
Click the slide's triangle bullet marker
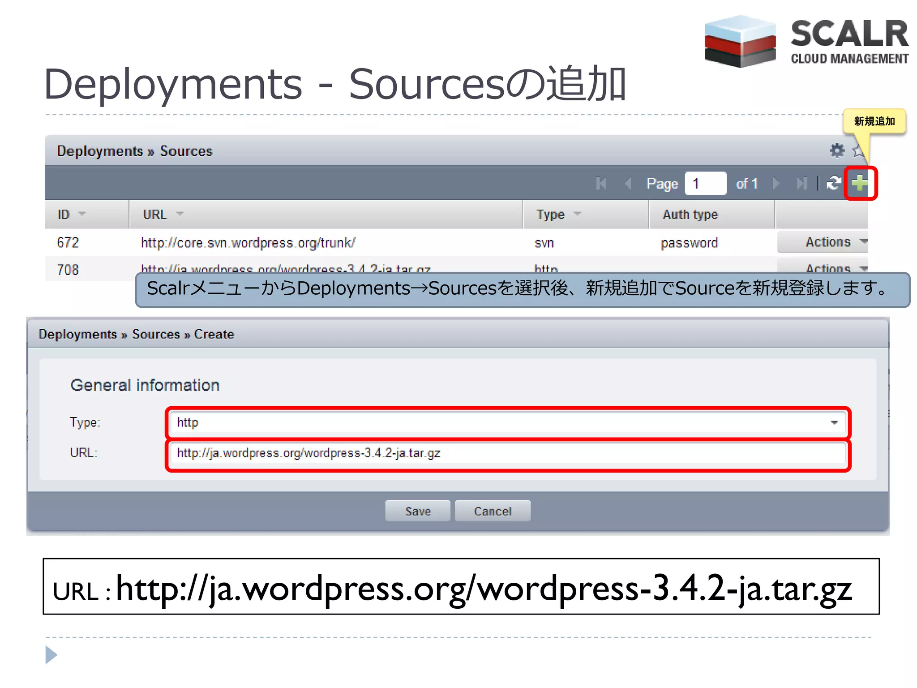click(51, 655)
